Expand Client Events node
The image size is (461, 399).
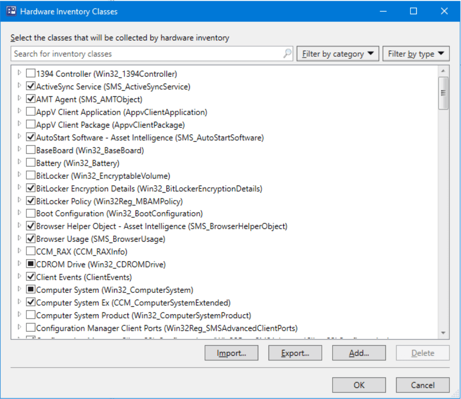click(19, 276)
